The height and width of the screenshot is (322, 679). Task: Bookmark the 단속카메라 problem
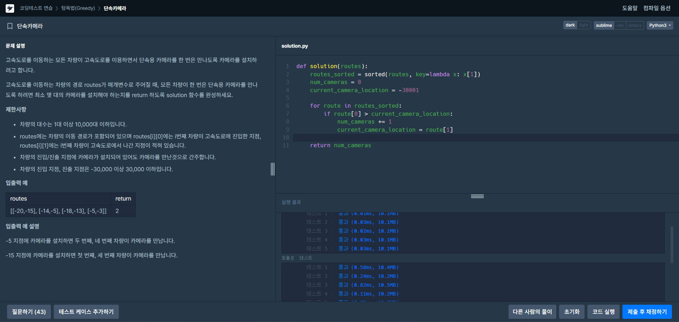coord(10,26)
